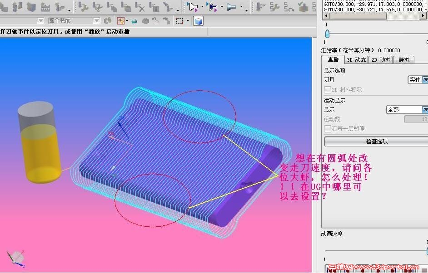
Task: Switch to the 静态 tab
Action: 404,60
